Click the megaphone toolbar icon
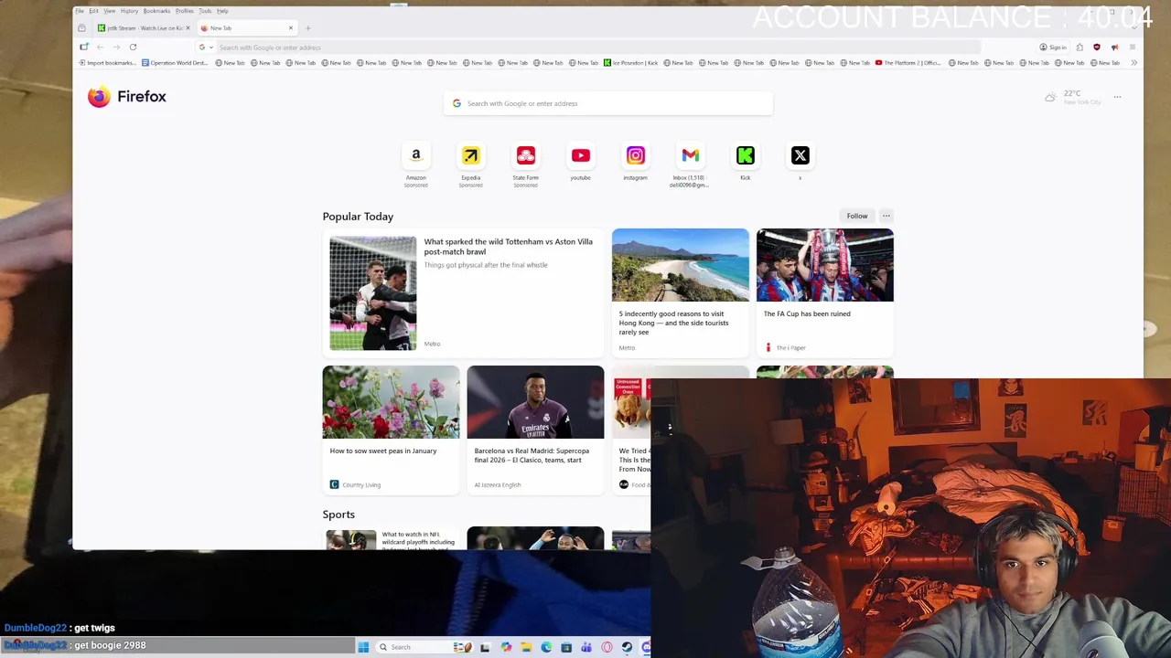Image resolution: width=1171 pixels, height=658 pixels. coord(1114,47)
